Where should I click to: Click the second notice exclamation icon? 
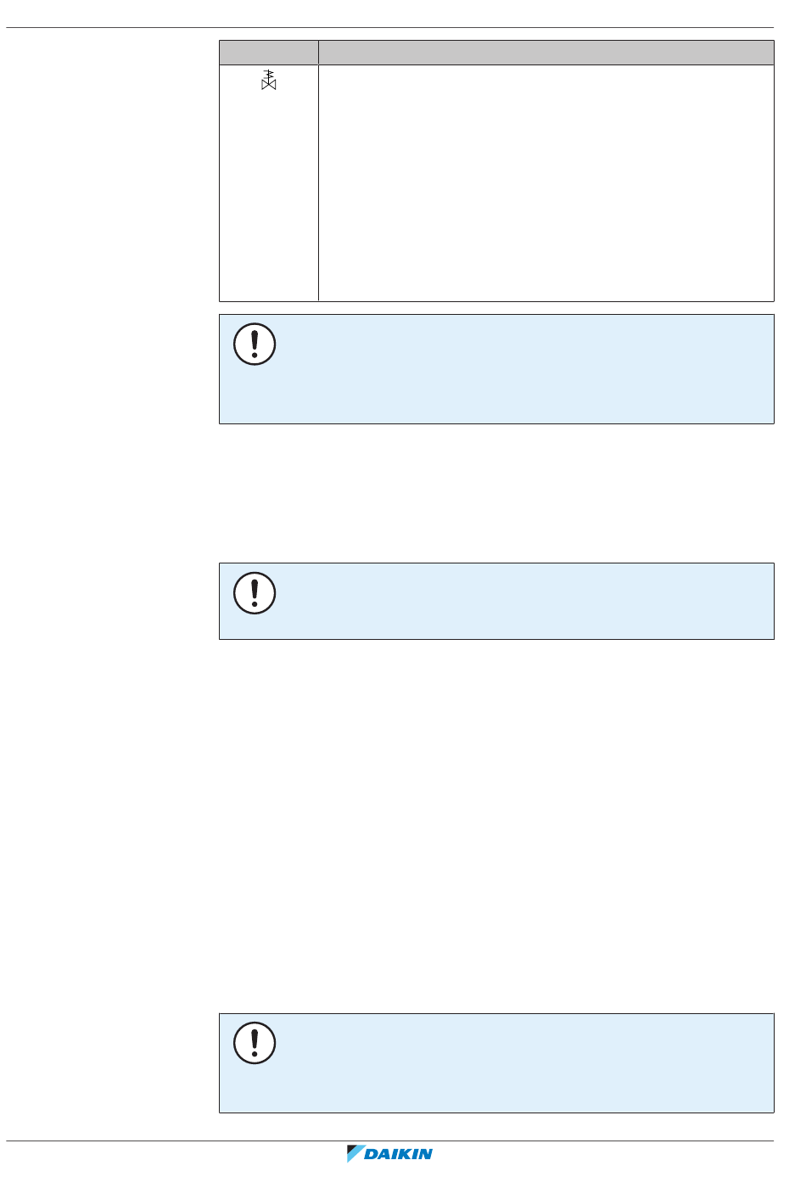coord(255,593)
